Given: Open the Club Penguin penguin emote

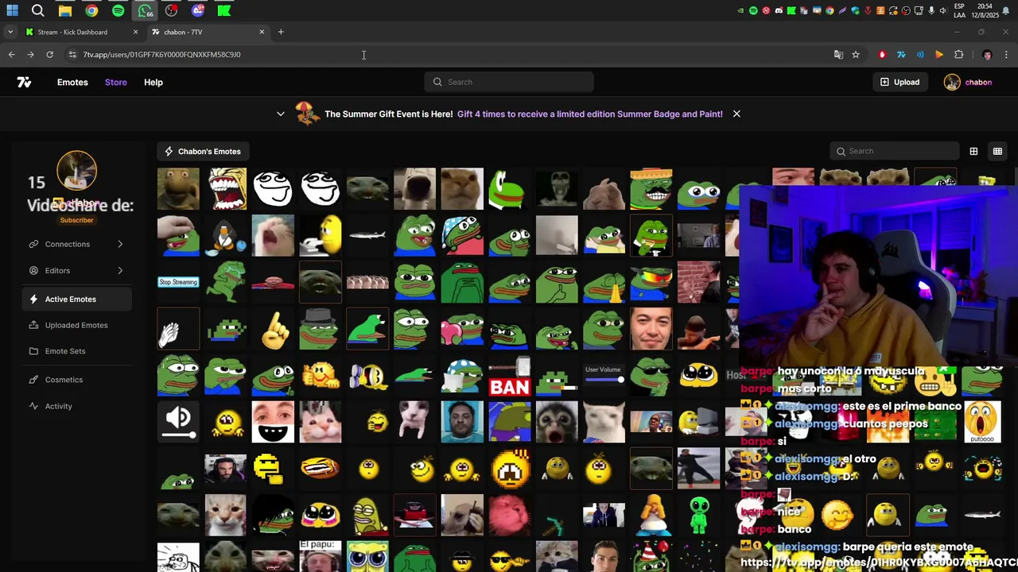Looking at the screenshot, I should pos(226,235).
